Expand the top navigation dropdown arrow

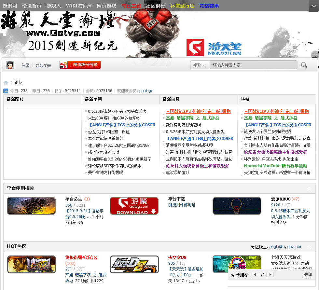click(x=314, y=6)
